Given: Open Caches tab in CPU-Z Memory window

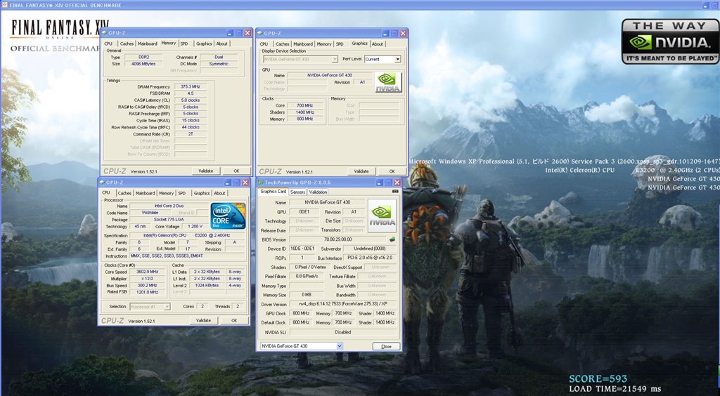Looking at the screenshot, I should (127, 44).
